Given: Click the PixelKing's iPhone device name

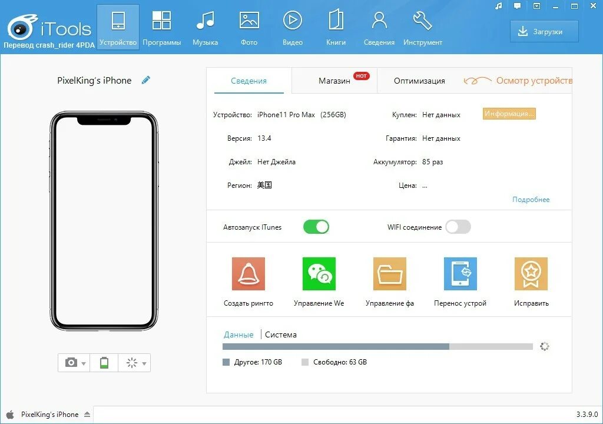Looking at the screenshot, I should tap(94, 81).
